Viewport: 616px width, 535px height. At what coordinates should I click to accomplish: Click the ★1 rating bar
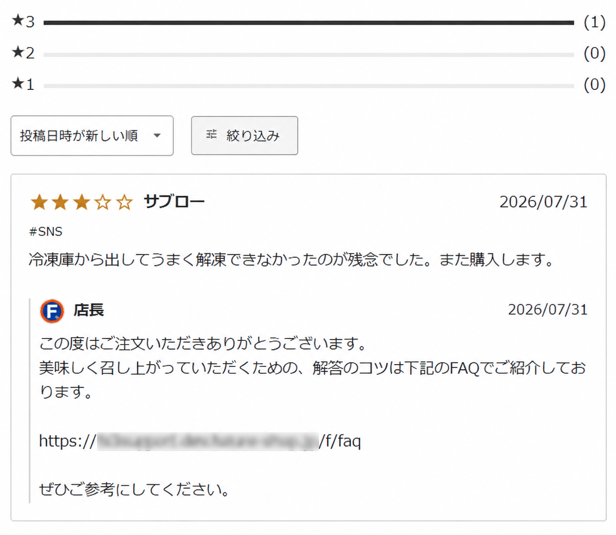click(x=309, y=86)
